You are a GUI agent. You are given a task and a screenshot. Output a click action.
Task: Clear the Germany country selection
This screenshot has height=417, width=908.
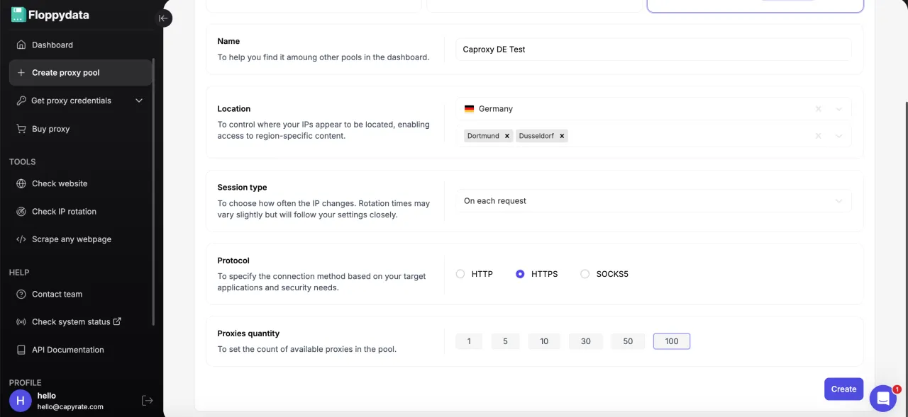point(818,109)
